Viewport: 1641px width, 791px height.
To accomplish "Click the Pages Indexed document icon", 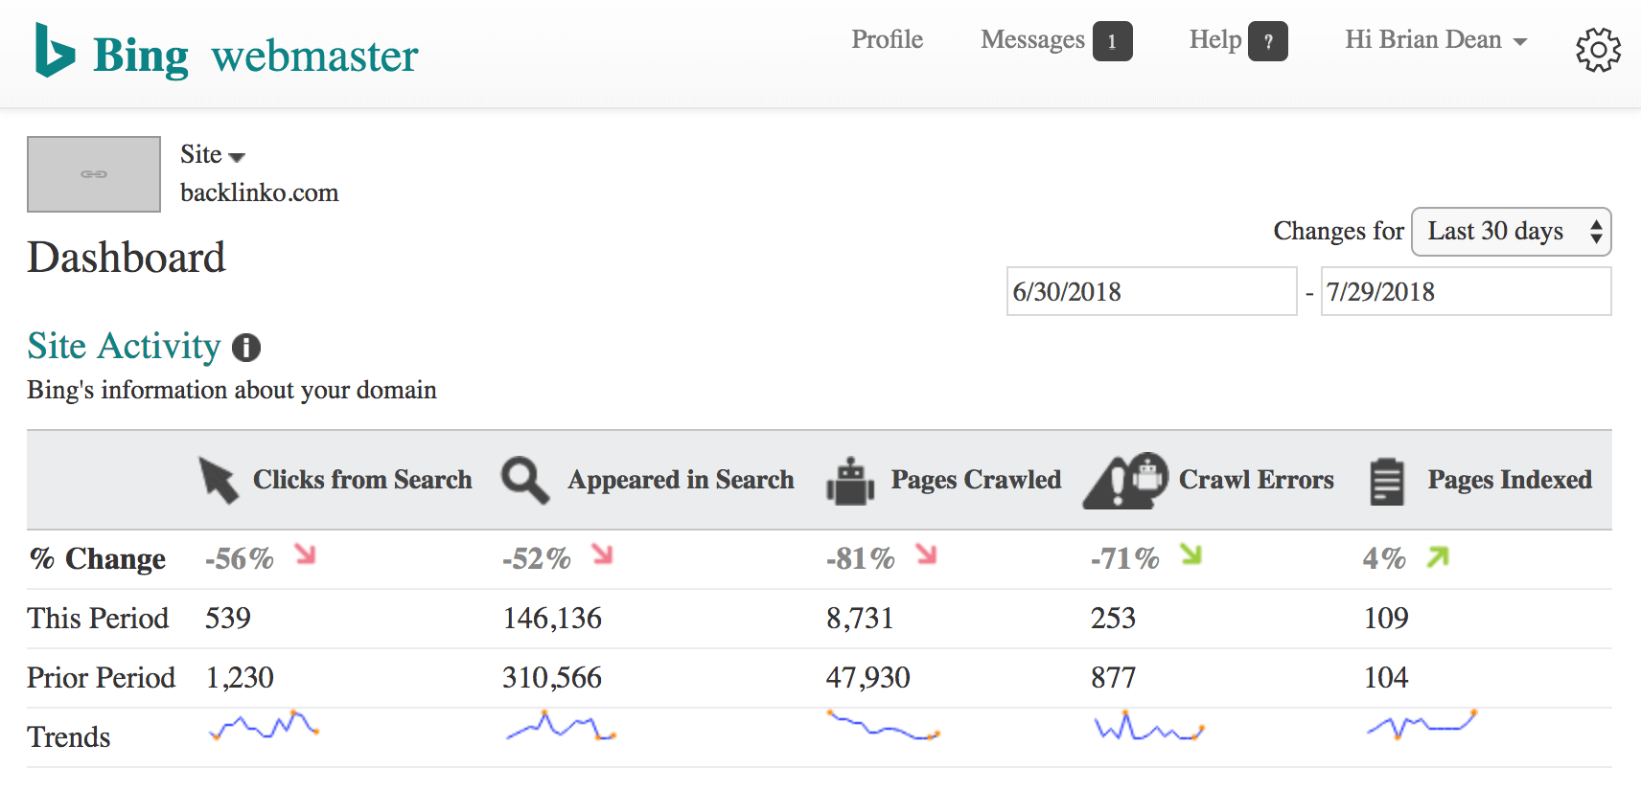I will pos(1387,481).
